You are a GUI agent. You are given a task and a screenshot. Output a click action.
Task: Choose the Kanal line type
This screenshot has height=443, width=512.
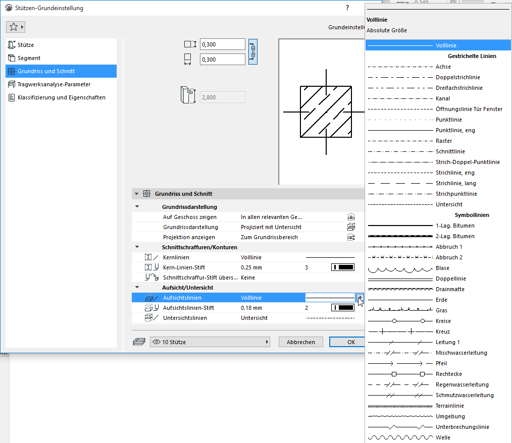coord(438,98)
